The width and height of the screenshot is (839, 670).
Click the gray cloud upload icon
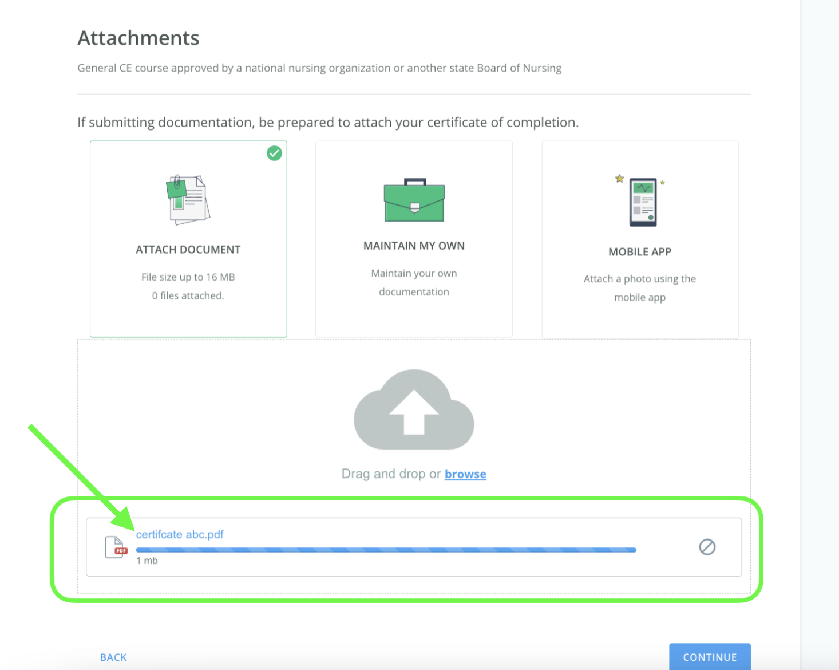tap(414, 410)
